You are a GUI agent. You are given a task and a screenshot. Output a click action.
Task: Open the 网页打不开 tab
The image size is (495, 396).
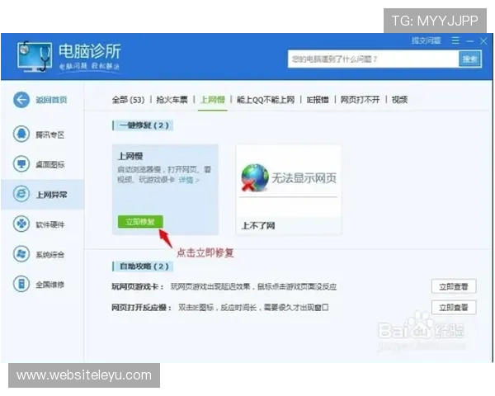(360, 100)
